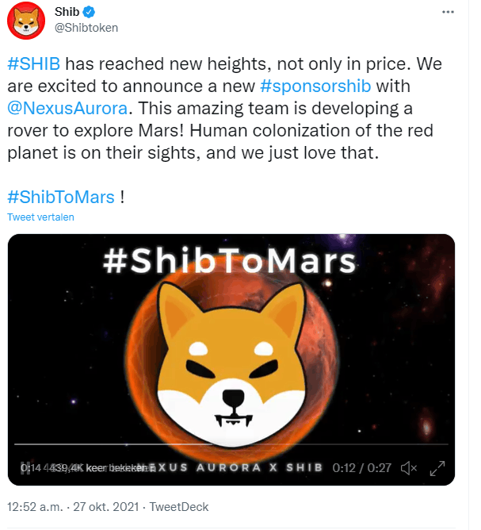The height and width of the screenshot is (530, 481).
Task: Click the ShibToMars video thumbnail
Action: pos(230,349)
